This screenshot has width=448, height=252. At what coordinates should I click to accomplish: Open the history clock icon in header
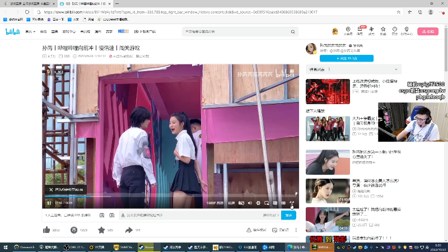pyautogui.click(x=395, y=31)
